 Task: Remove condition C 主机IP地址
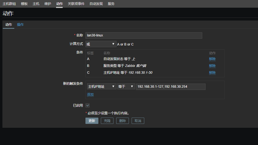pyautogui.click(x=212, y=73)
